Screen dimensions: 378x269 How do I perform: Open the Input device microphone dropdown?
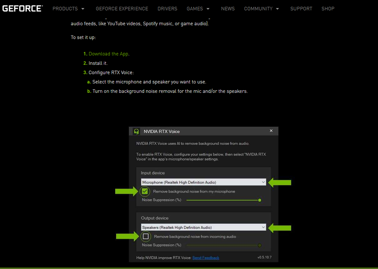pyautogui.click(x=203, y=182)
